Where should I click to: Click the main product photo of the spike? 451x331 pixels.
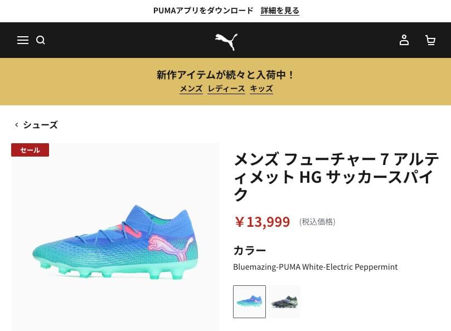pos(115,237)
